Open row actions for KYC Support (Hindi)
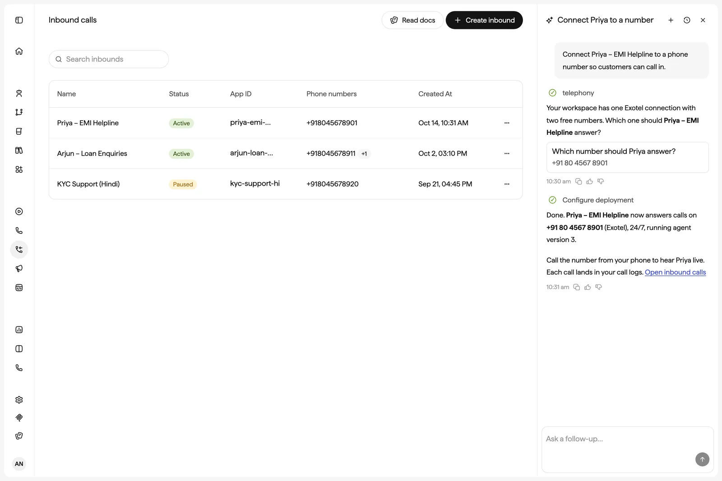 pyautogui.click(x=507, y=184)
